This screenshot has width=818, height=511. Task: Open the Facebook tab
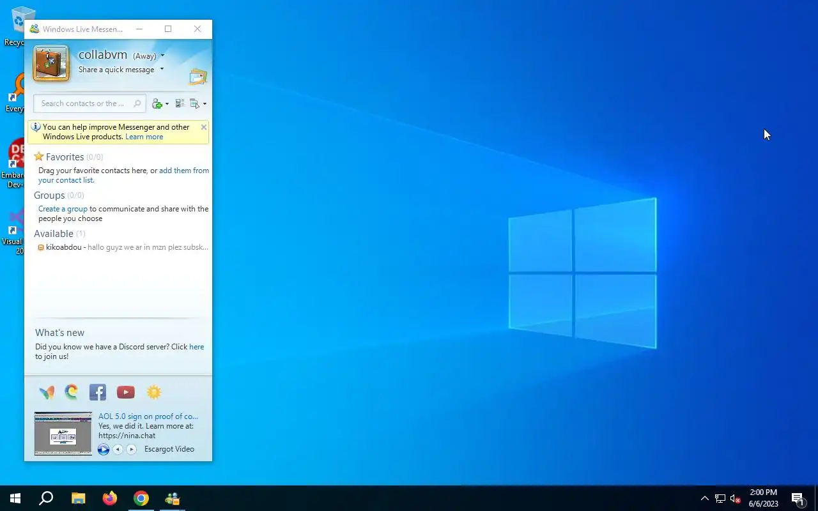(98, 392)
